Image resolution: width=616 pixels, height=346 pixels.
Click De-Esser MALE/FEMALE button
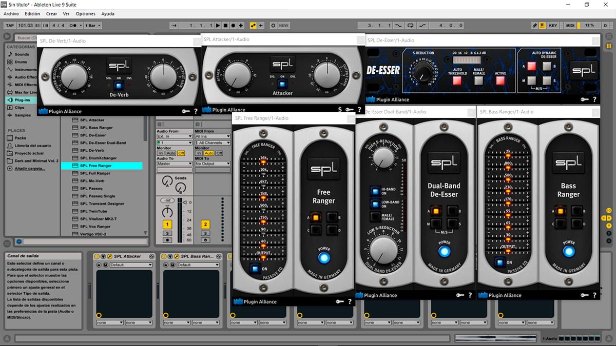tap(479, 80)
